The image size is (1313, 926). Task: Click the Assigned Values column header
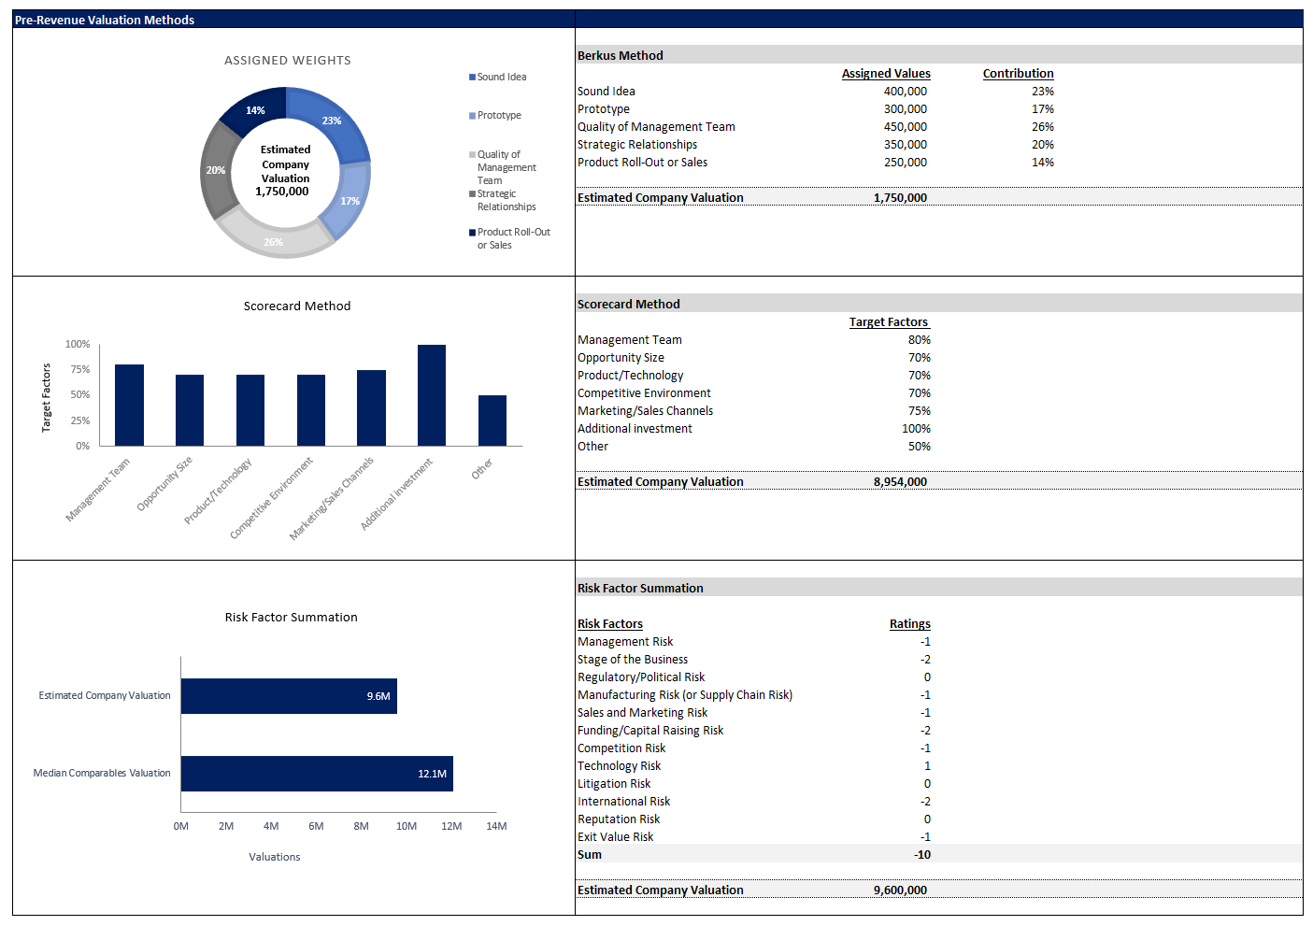[885, 74]
